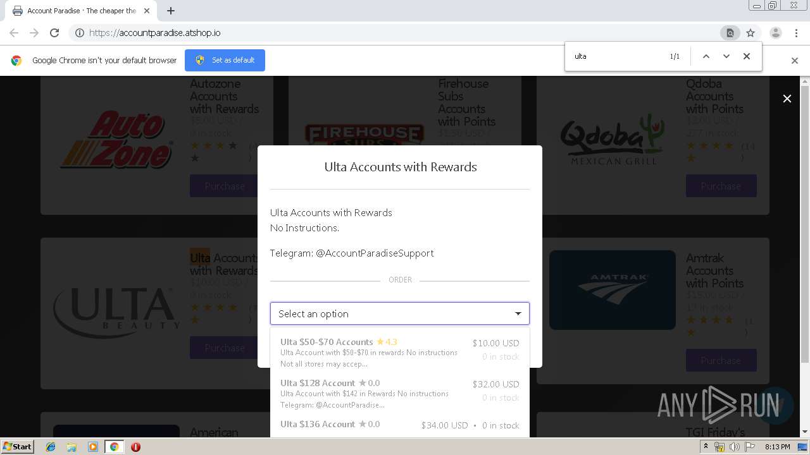Jump to next find result
The height and width of the screenshot is (455, 810).
(x=726, y=56)
